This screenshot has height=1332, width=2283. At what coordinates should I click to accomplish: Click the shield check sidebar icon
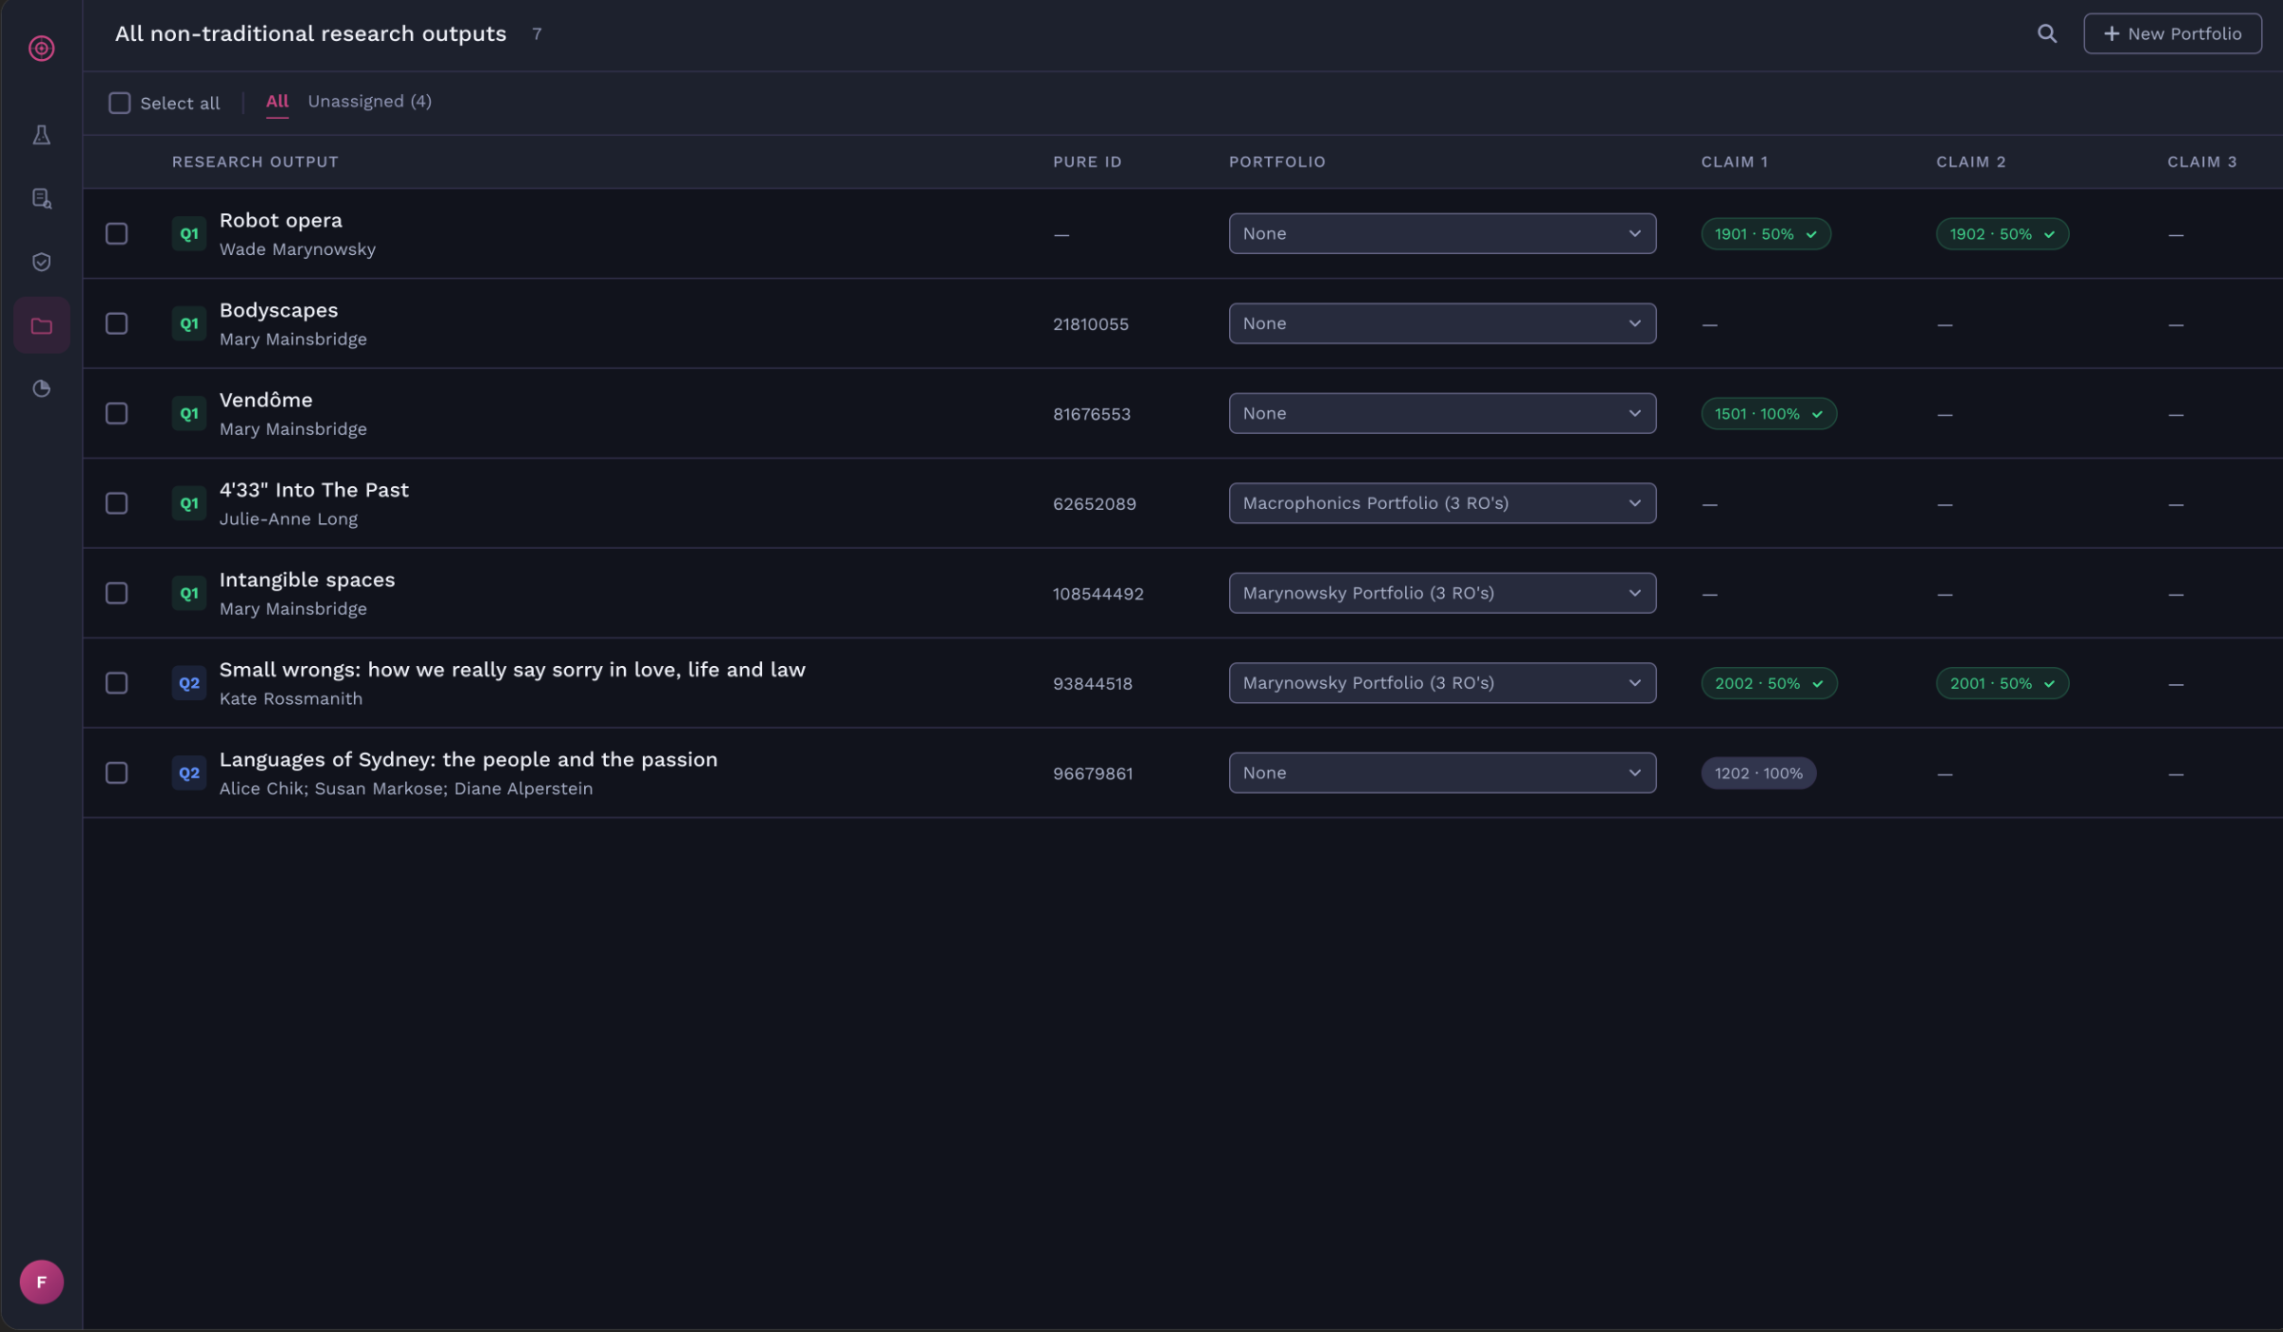point(41,262)
